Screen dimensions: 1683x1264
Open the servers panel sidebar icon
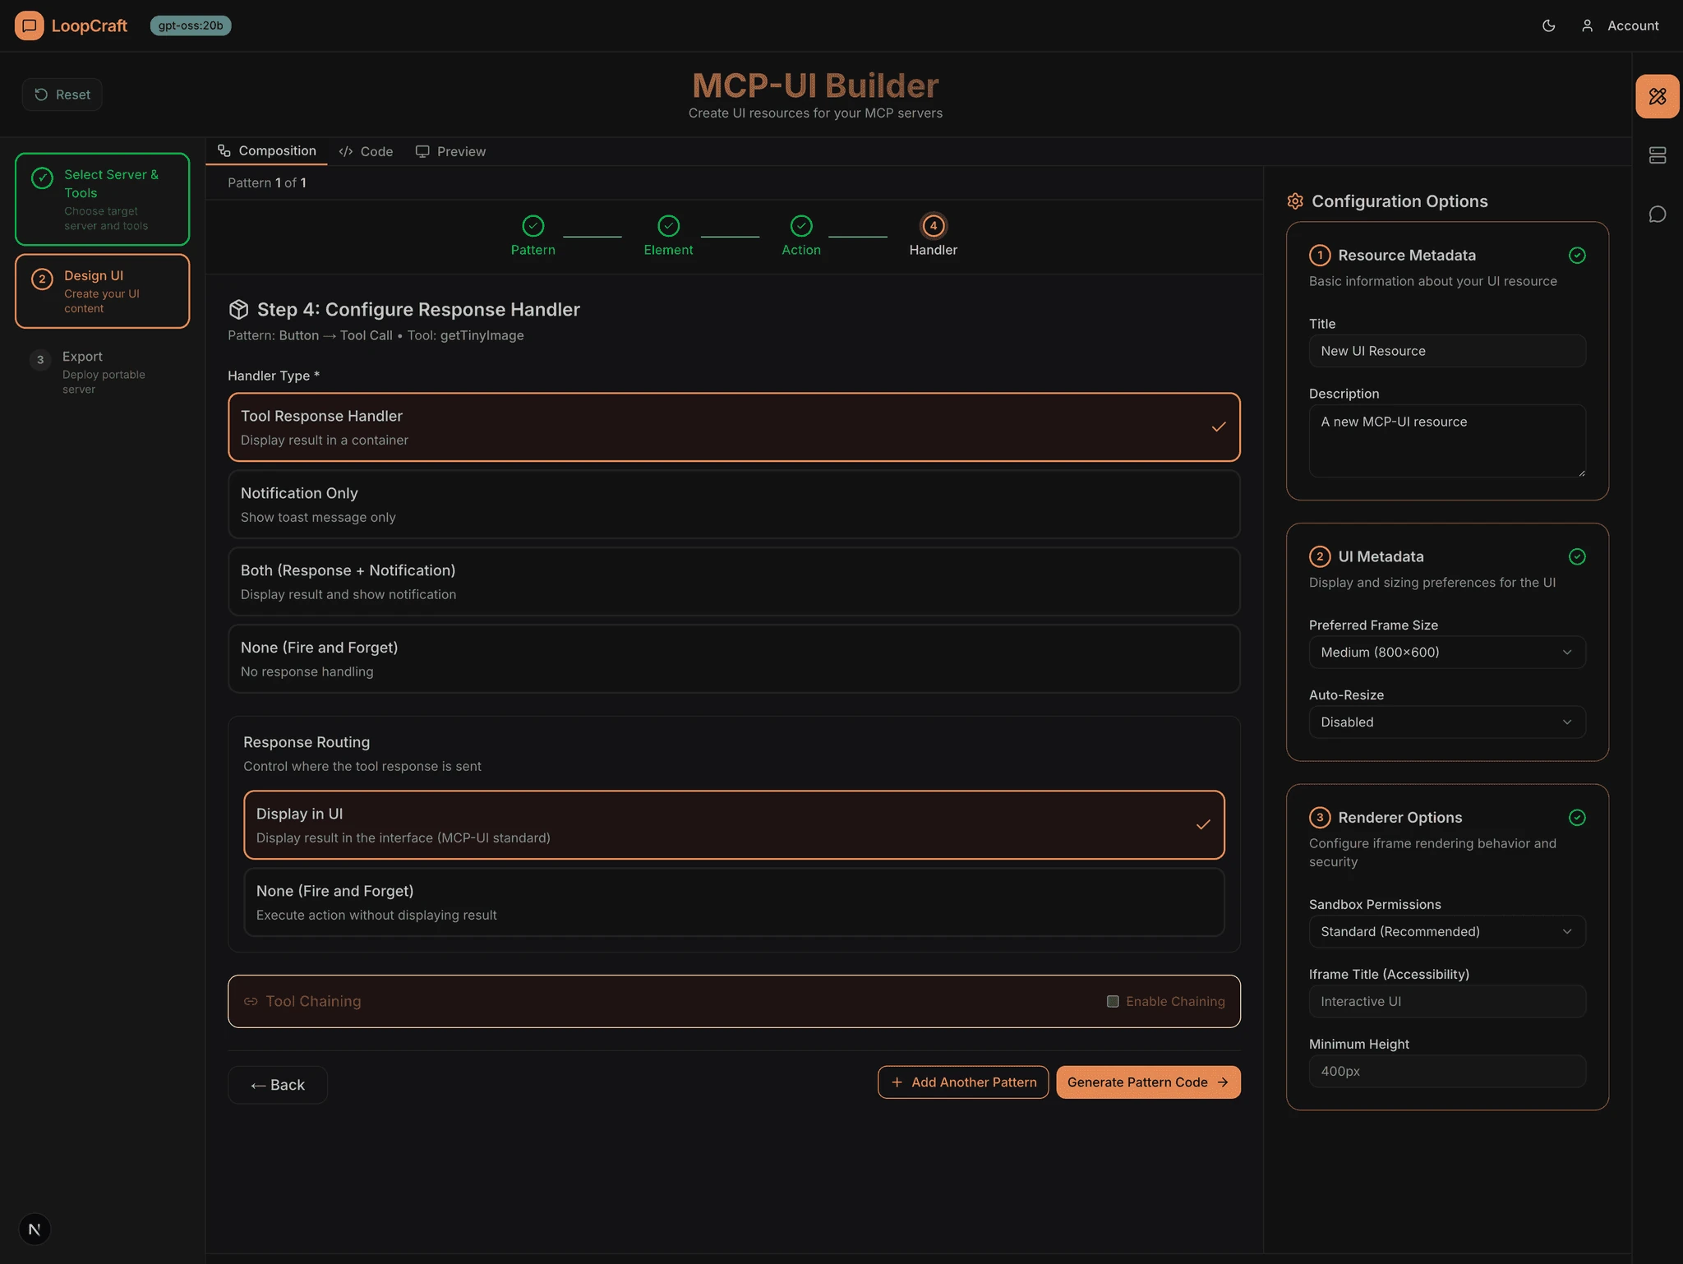[x=1657, y=155]
